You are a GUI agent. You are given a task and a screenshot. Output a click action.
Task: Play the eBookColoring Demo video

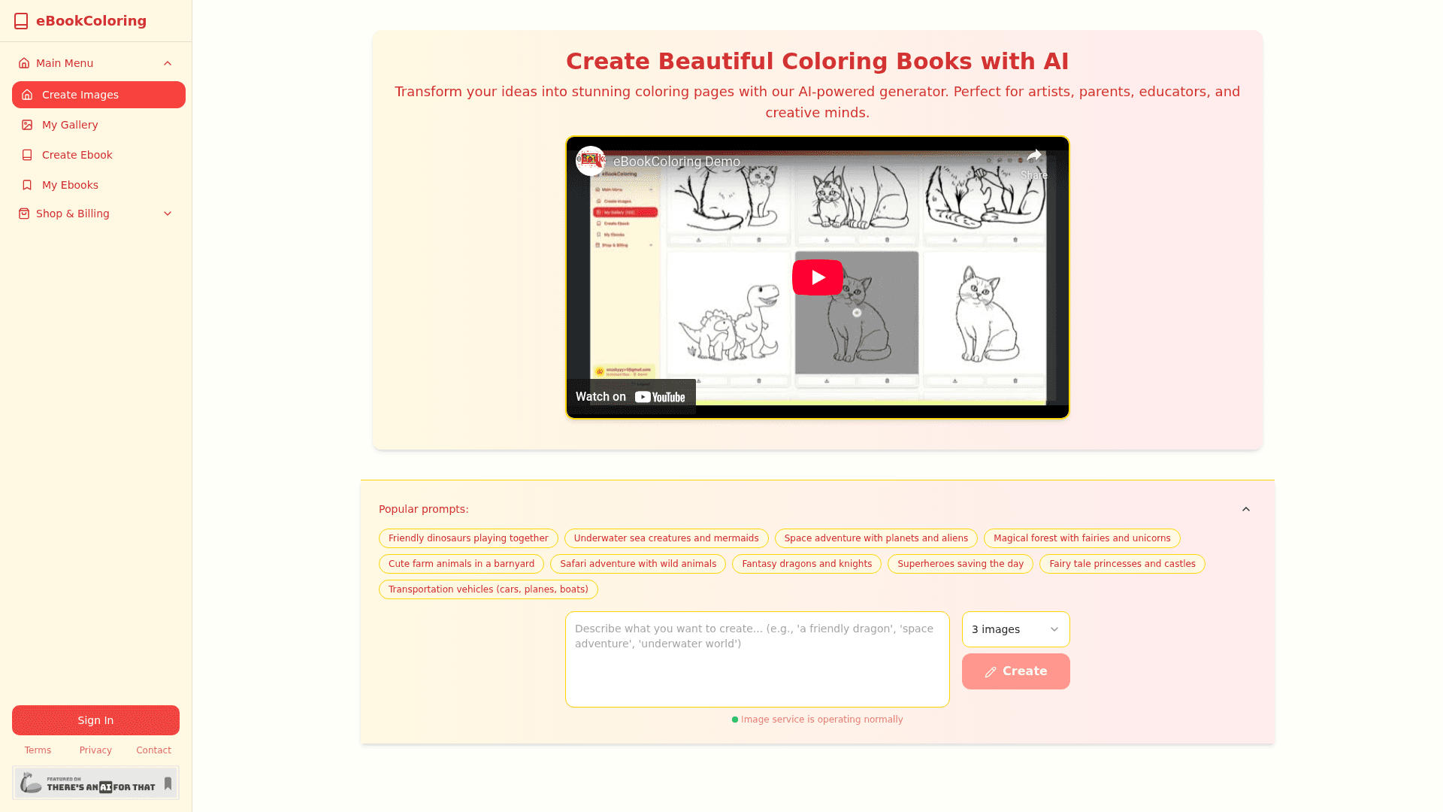pos(817,277)
